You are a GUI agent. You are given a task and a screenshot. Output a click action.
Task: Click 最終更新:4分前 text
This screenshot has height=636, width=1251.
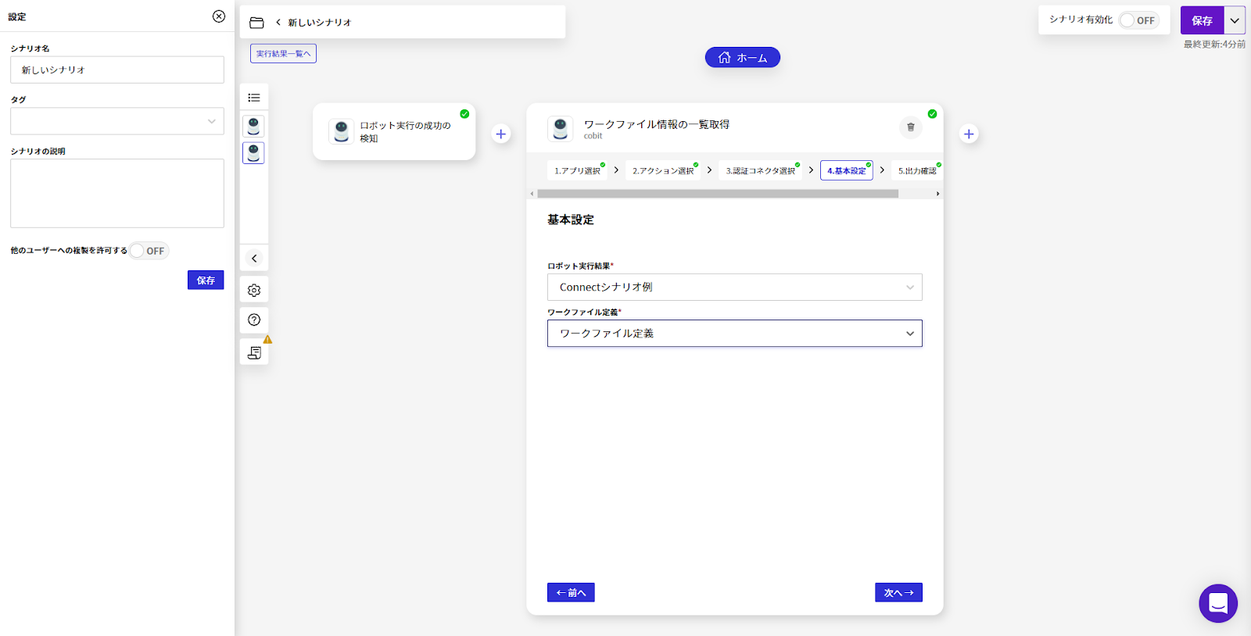coord(1214,45)
